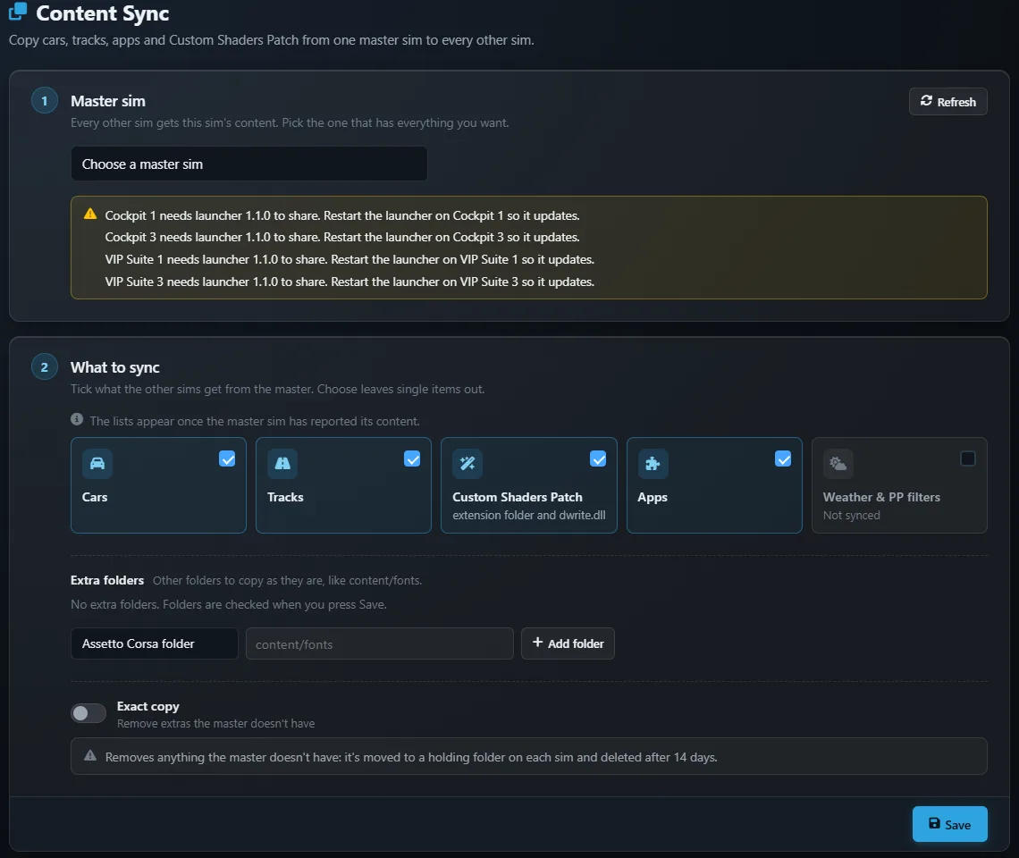The height and width of the screenshot is (858, 1019).
Task: Click the VIP Suite 1 needs launcher warning line
Action: [349, 259]
